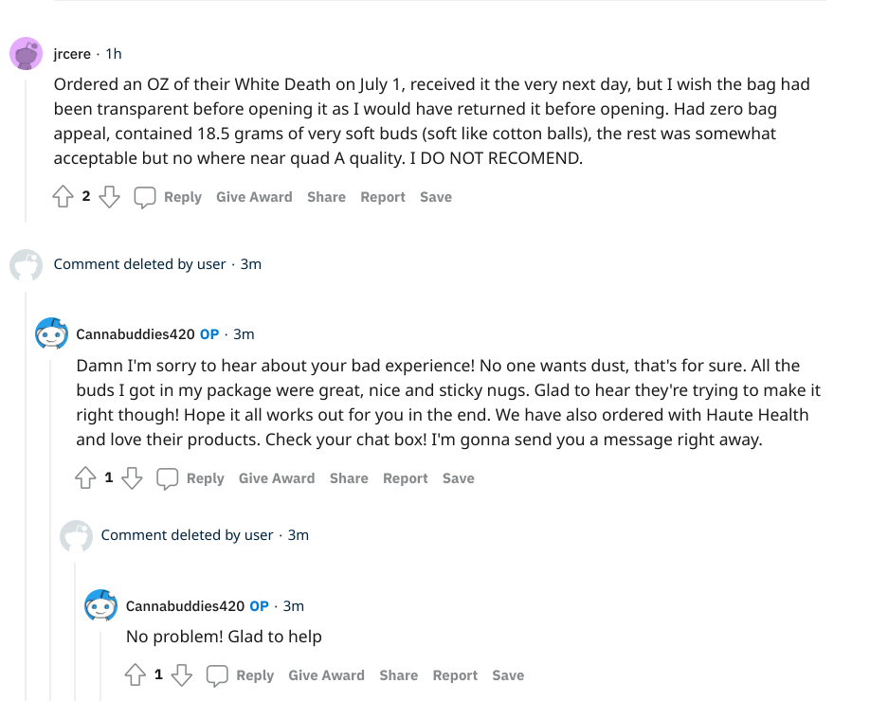The height and width of the screenshot is (719, 870).
Task: Save Cannabuddies420's 'Damn I'm sorry' comment
Action: click(x=459, y=478)
